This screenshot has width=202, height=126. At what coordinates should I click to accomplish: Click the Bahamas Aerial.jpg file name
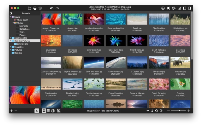click(x=116, y=28)
